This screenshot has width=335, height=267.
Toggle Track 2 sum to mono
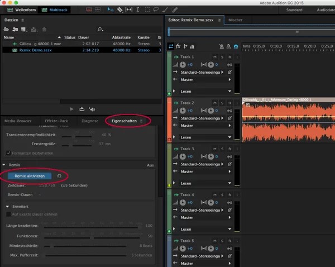[229, 111]
